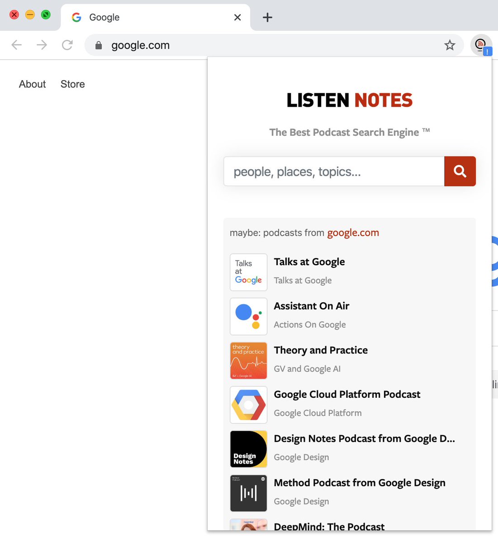Go forward using the forward arrow
The image size is (498, 543).
tap(42, 45)
